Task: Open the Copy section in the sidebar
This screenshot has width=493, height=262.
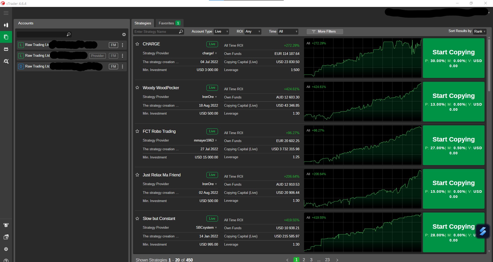Action: pyautogui.click(x=6, y=37)
